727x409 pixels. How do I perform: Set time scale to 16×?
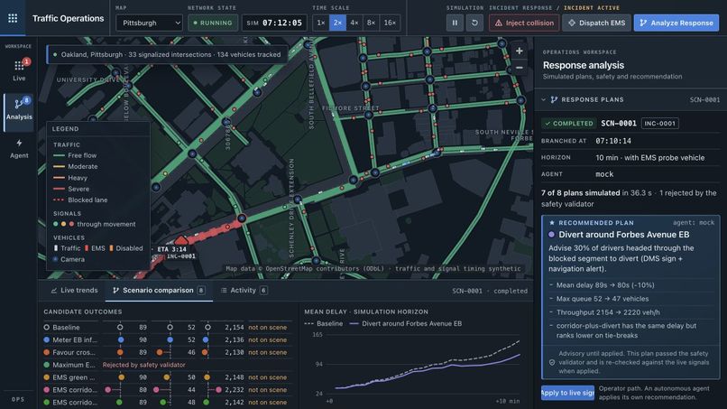[390, 23]
